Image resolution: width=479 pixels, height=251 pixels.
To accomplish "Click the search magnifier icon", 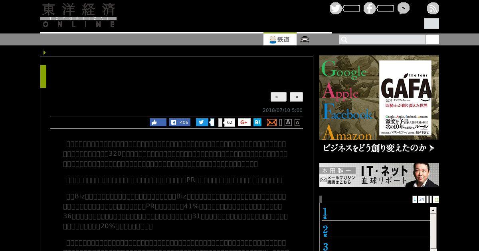I will [x=344, y=39].
